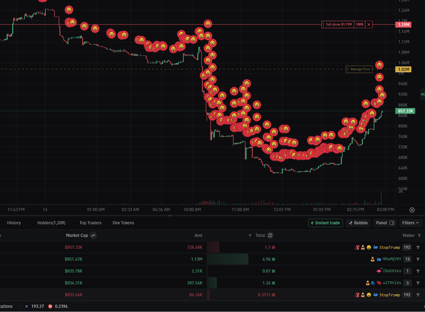
Task: Open filter funnel beside Total header
Action: (x=250, y=235)
